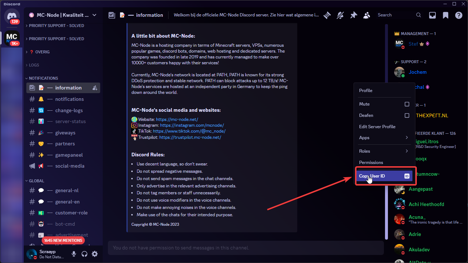The width and height of the screenshot is (468, 263).
Task: Click Jochem's avatar in member list
Action: pos(399,72)
